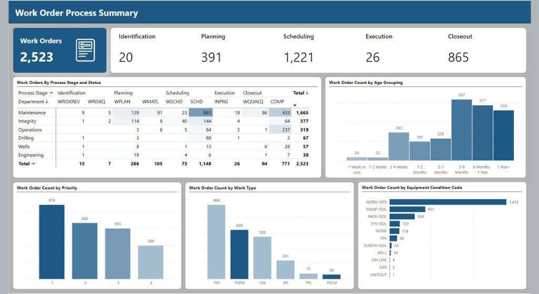
Task: Click the WSCHD column header
Action: [x=174, y=102]
